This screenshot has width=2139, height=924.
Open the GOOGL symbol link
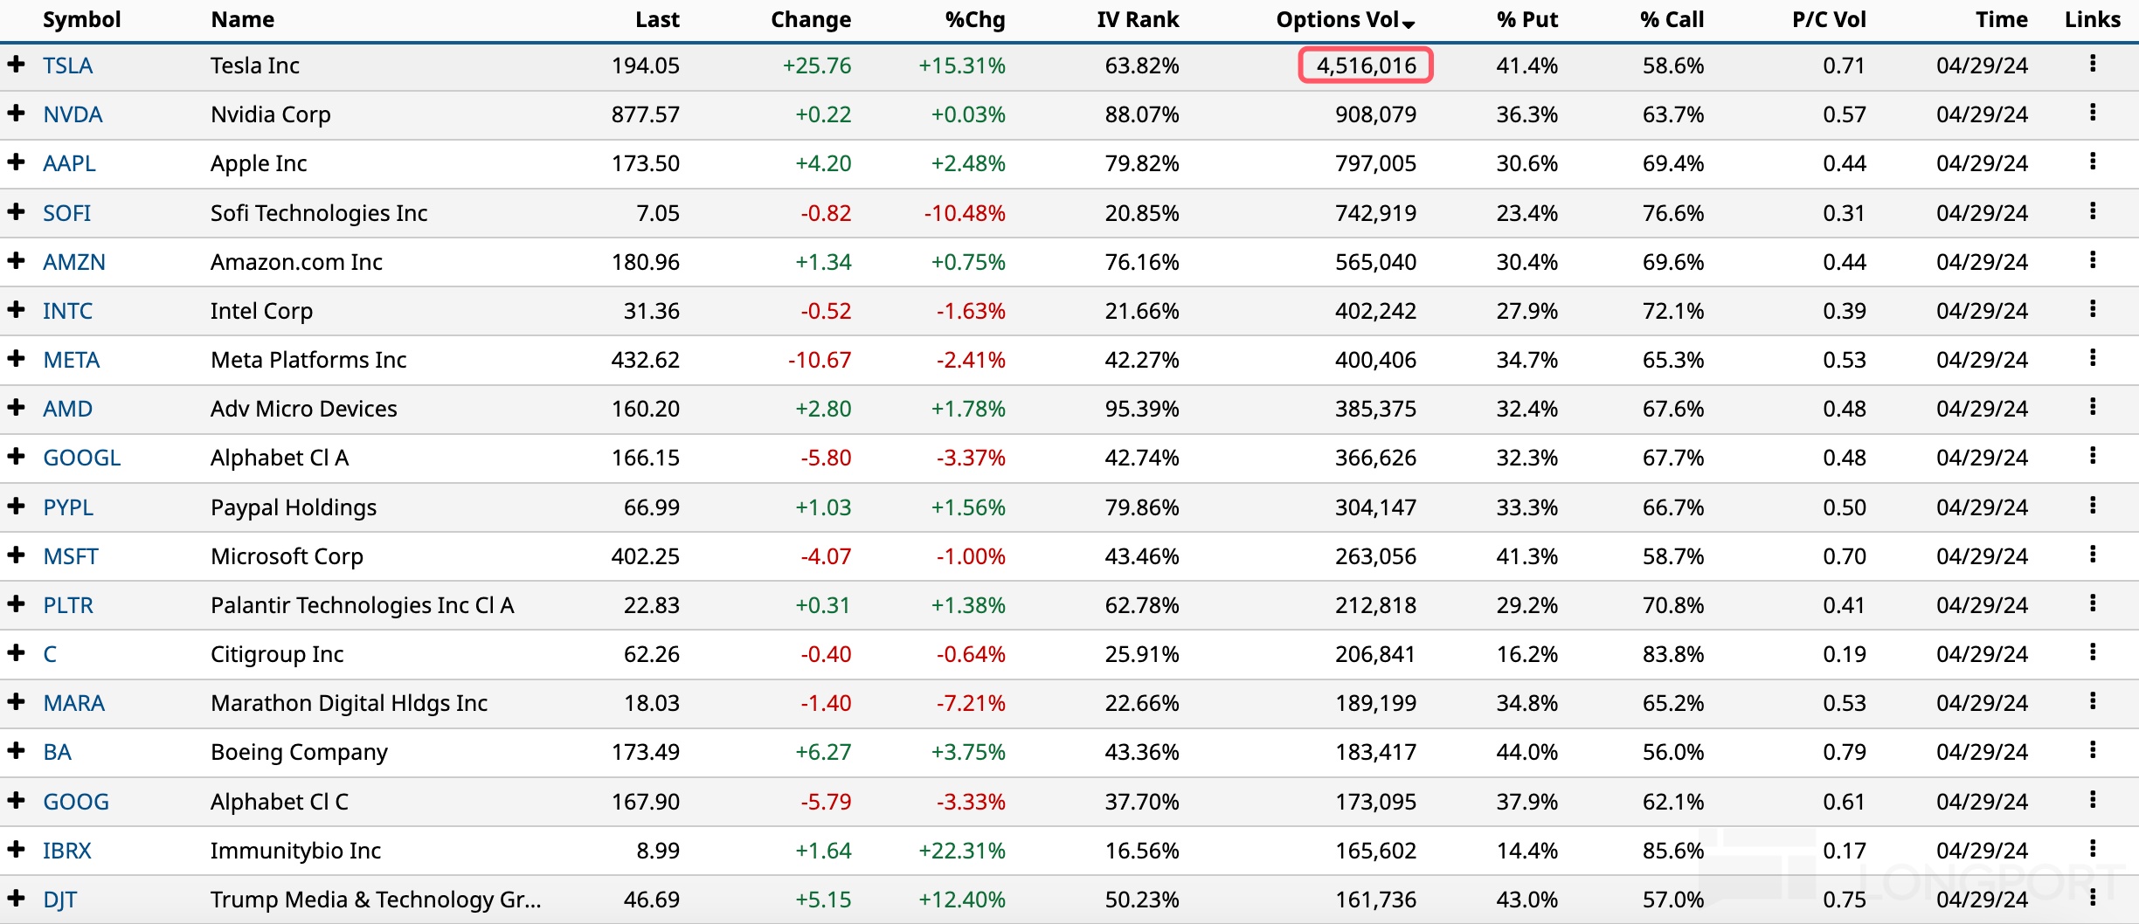click(82, 458)
